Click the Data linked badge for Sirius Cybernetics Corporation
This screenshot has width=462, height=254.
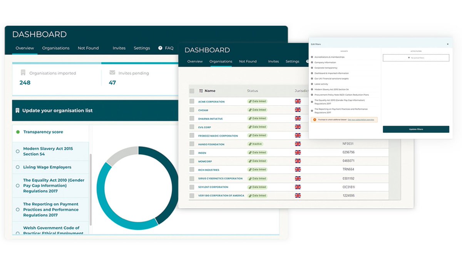(x=257, y=179)
